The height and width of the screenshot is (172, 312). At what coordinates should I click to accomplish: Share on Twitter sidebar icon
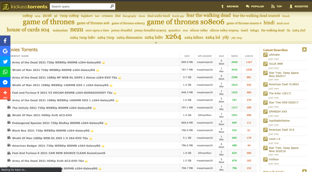(x=5, y=61)
